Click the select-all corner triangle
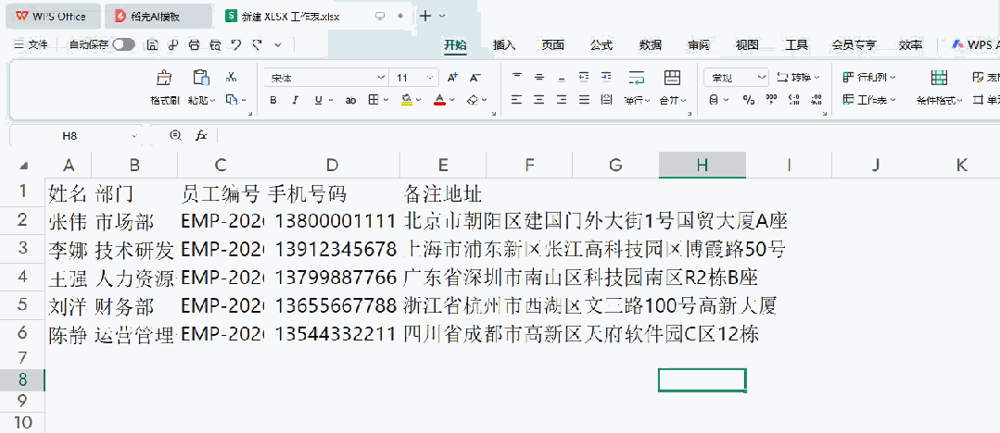Viewport: 1000px width, 433px height. click(24, 167)
